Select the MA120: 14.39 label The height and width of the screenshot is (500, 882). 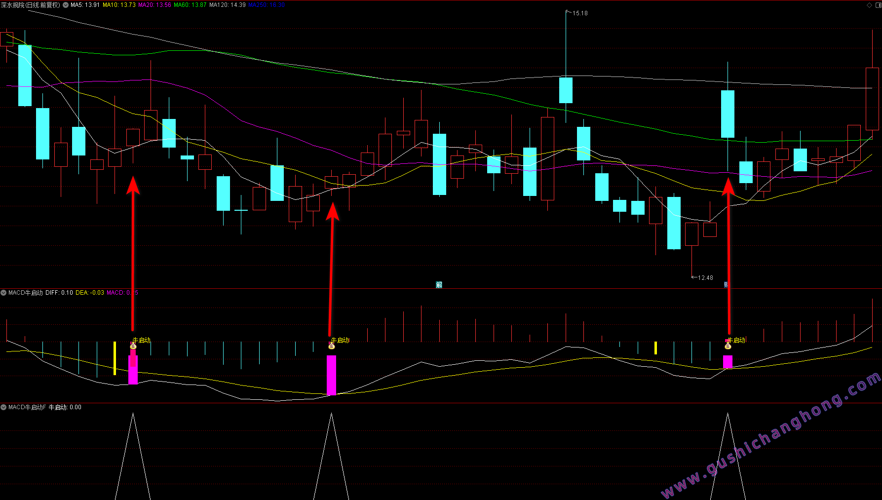pos(228,5)
